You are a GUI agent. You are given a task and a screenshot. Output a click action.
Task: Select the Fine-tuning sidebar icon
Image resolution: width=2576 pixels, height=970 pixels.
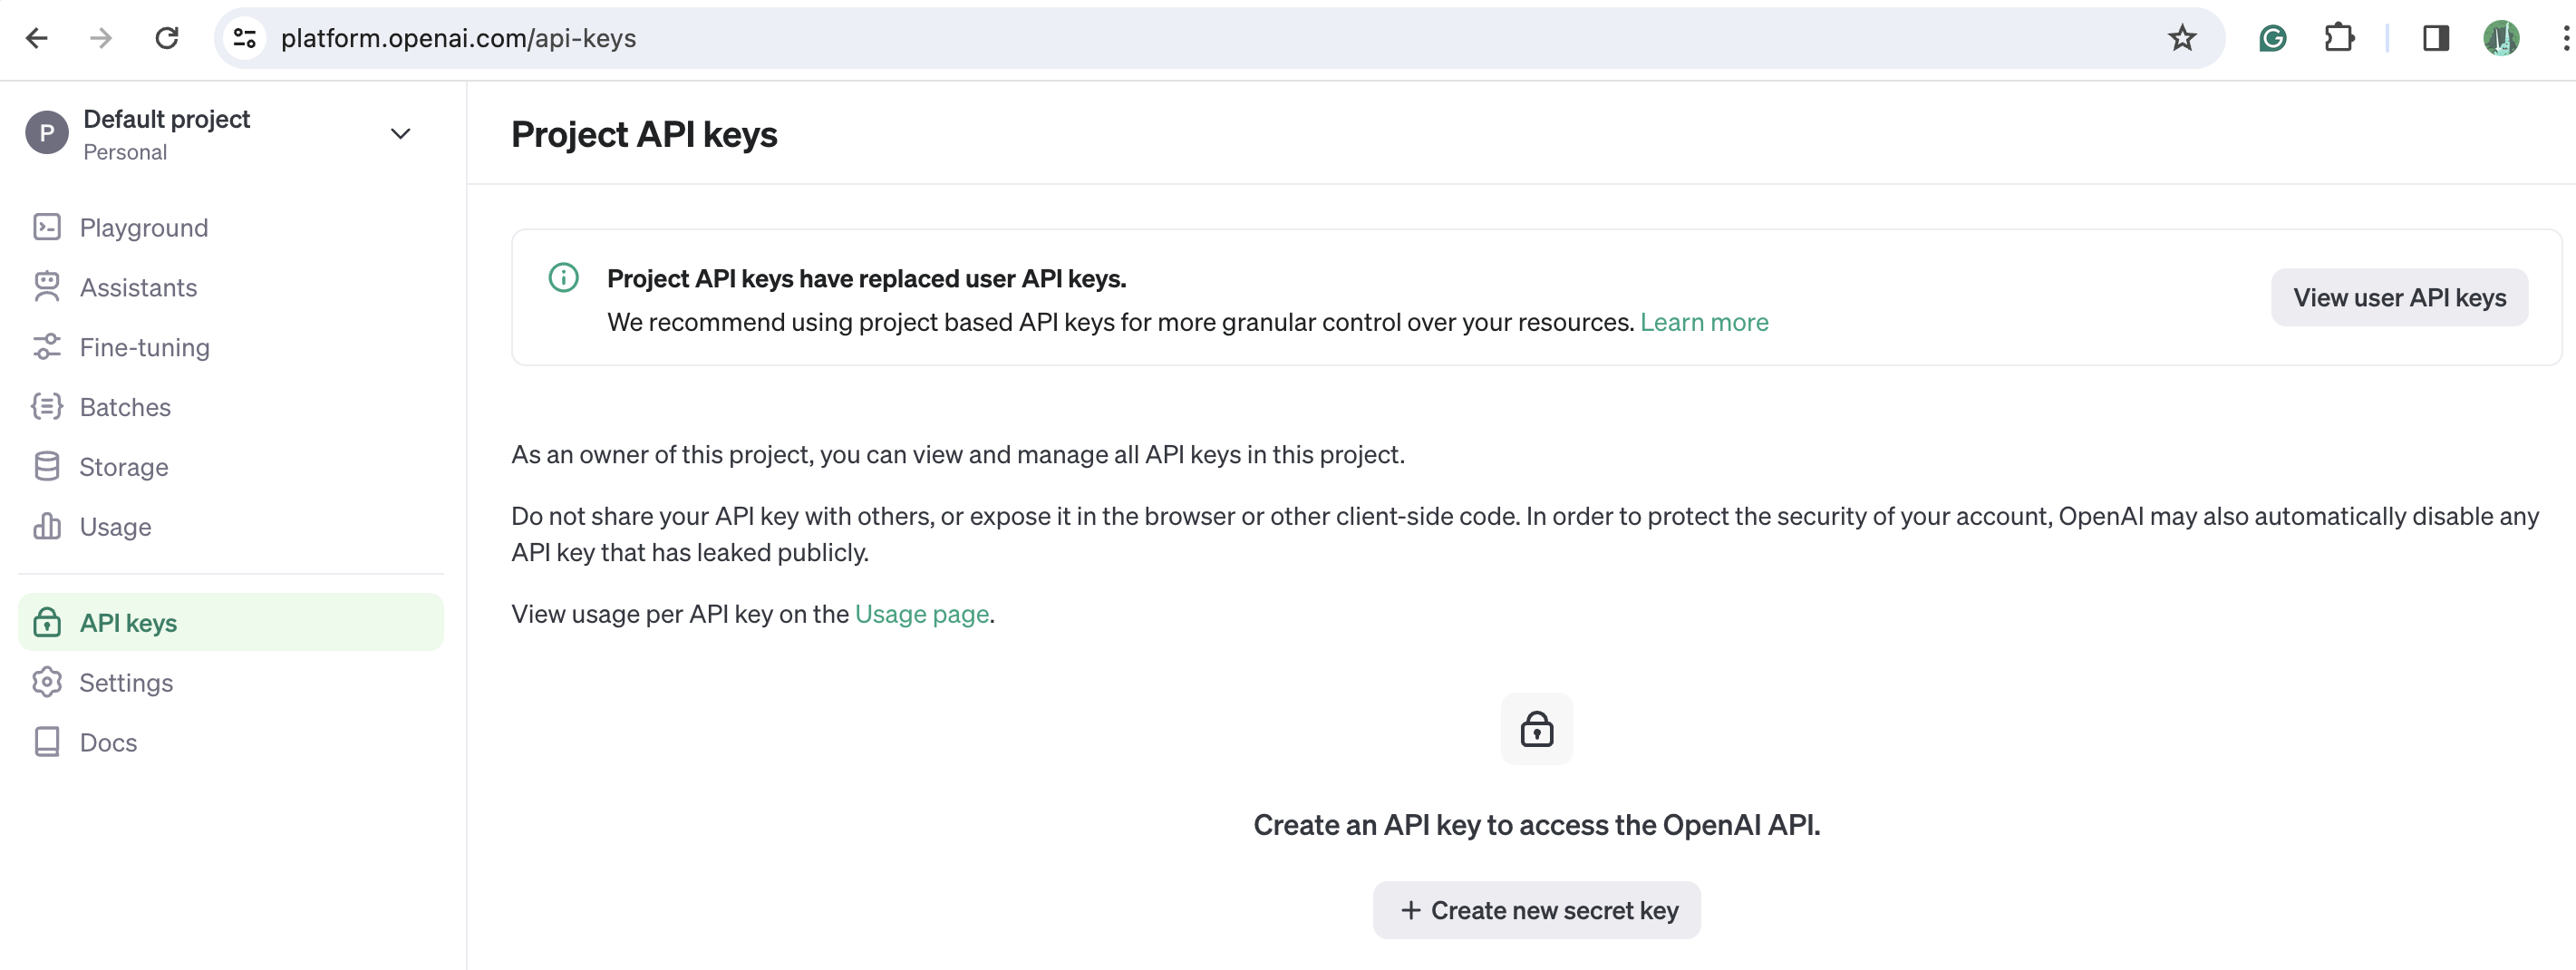coord(47,347)
